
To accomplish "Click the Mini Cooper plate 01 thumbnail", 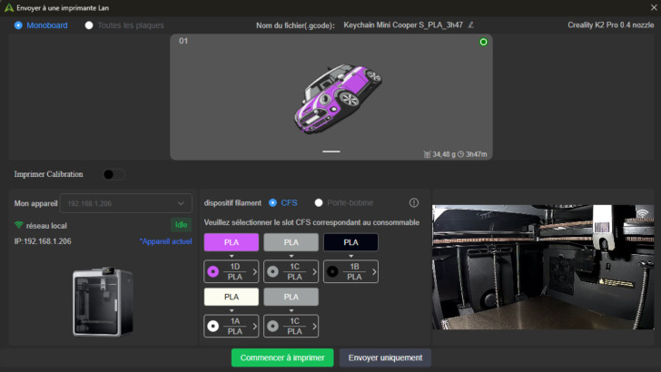I will (x=331, y=97).
